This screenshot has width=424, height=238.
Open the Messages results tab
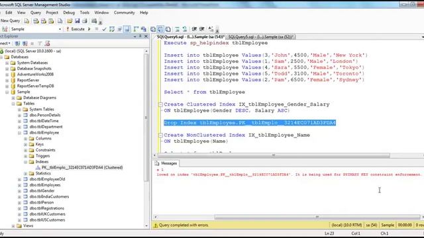pyautogui.click(x=166, y=163)
